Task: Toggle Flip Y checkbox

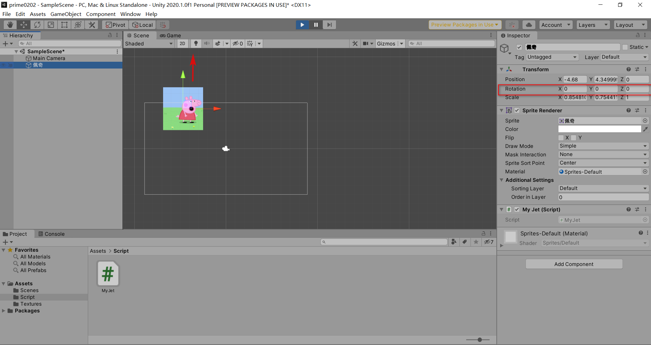Action: [x=574, y=137]
